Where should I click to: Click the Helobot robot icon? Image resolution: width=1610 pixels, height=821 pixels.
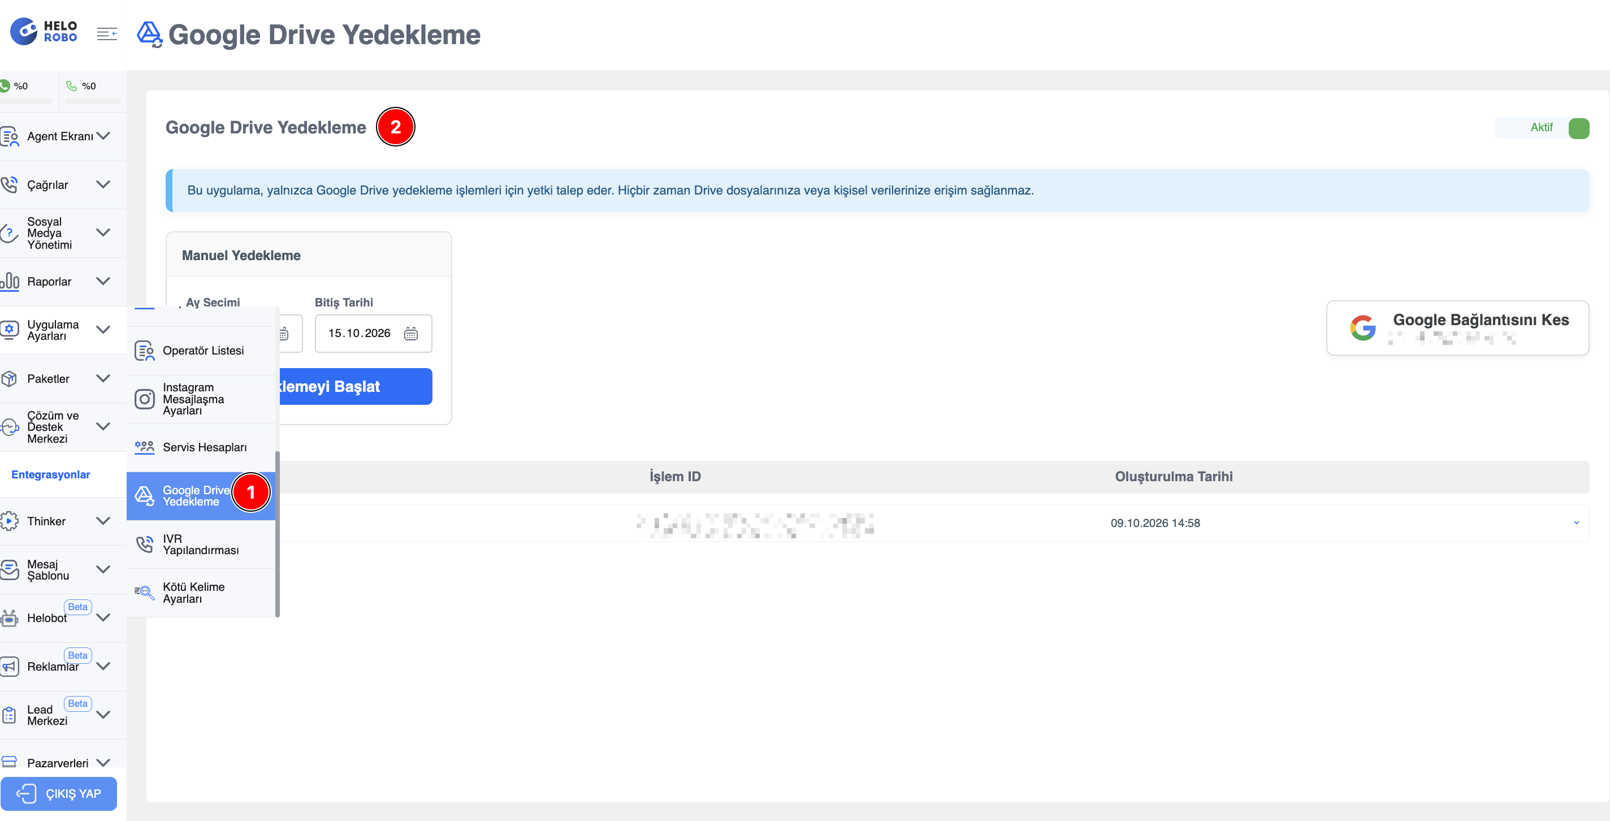tap(10, 618)
